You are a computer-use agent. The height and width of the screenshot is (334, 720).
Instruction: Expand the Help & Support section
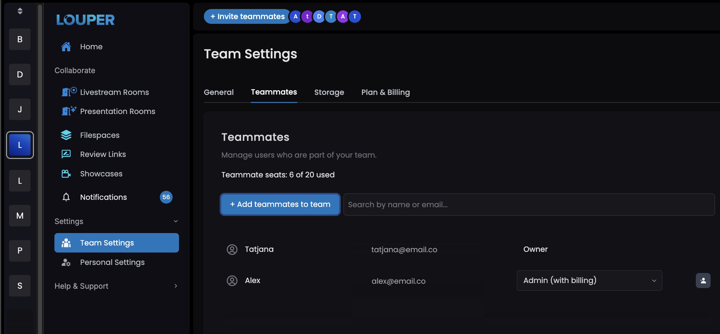tap(176, 286)
